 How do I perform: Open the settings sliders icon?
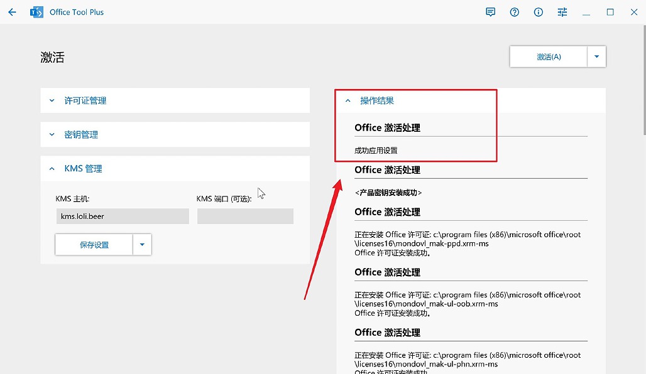(562, 13)
